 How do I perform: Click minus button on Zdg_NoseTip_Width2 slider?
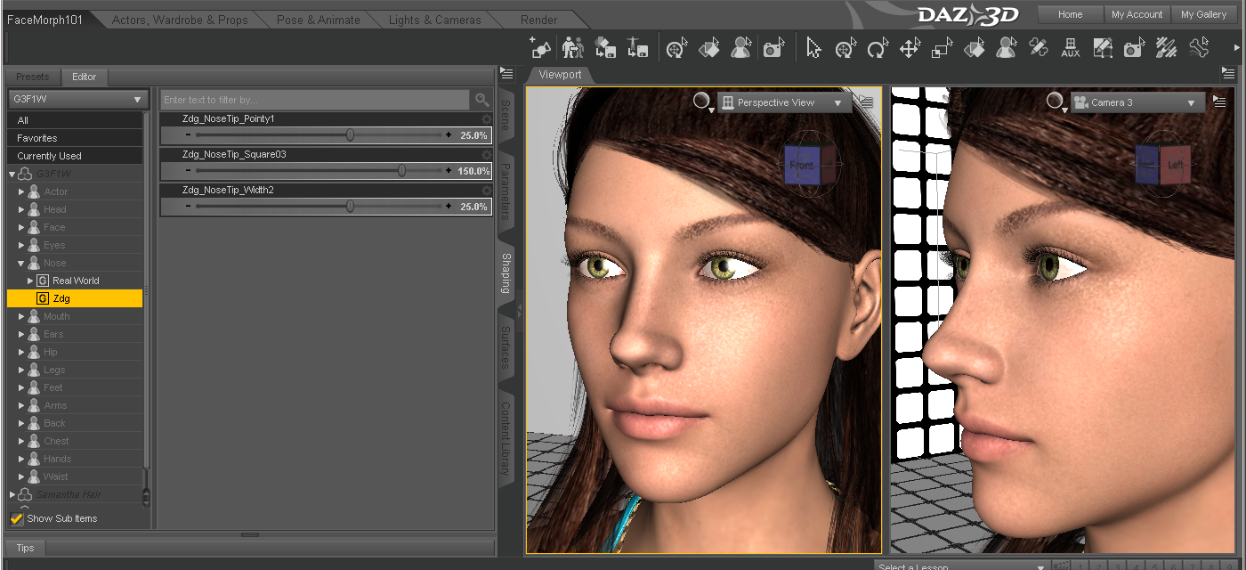coord(188,207)
